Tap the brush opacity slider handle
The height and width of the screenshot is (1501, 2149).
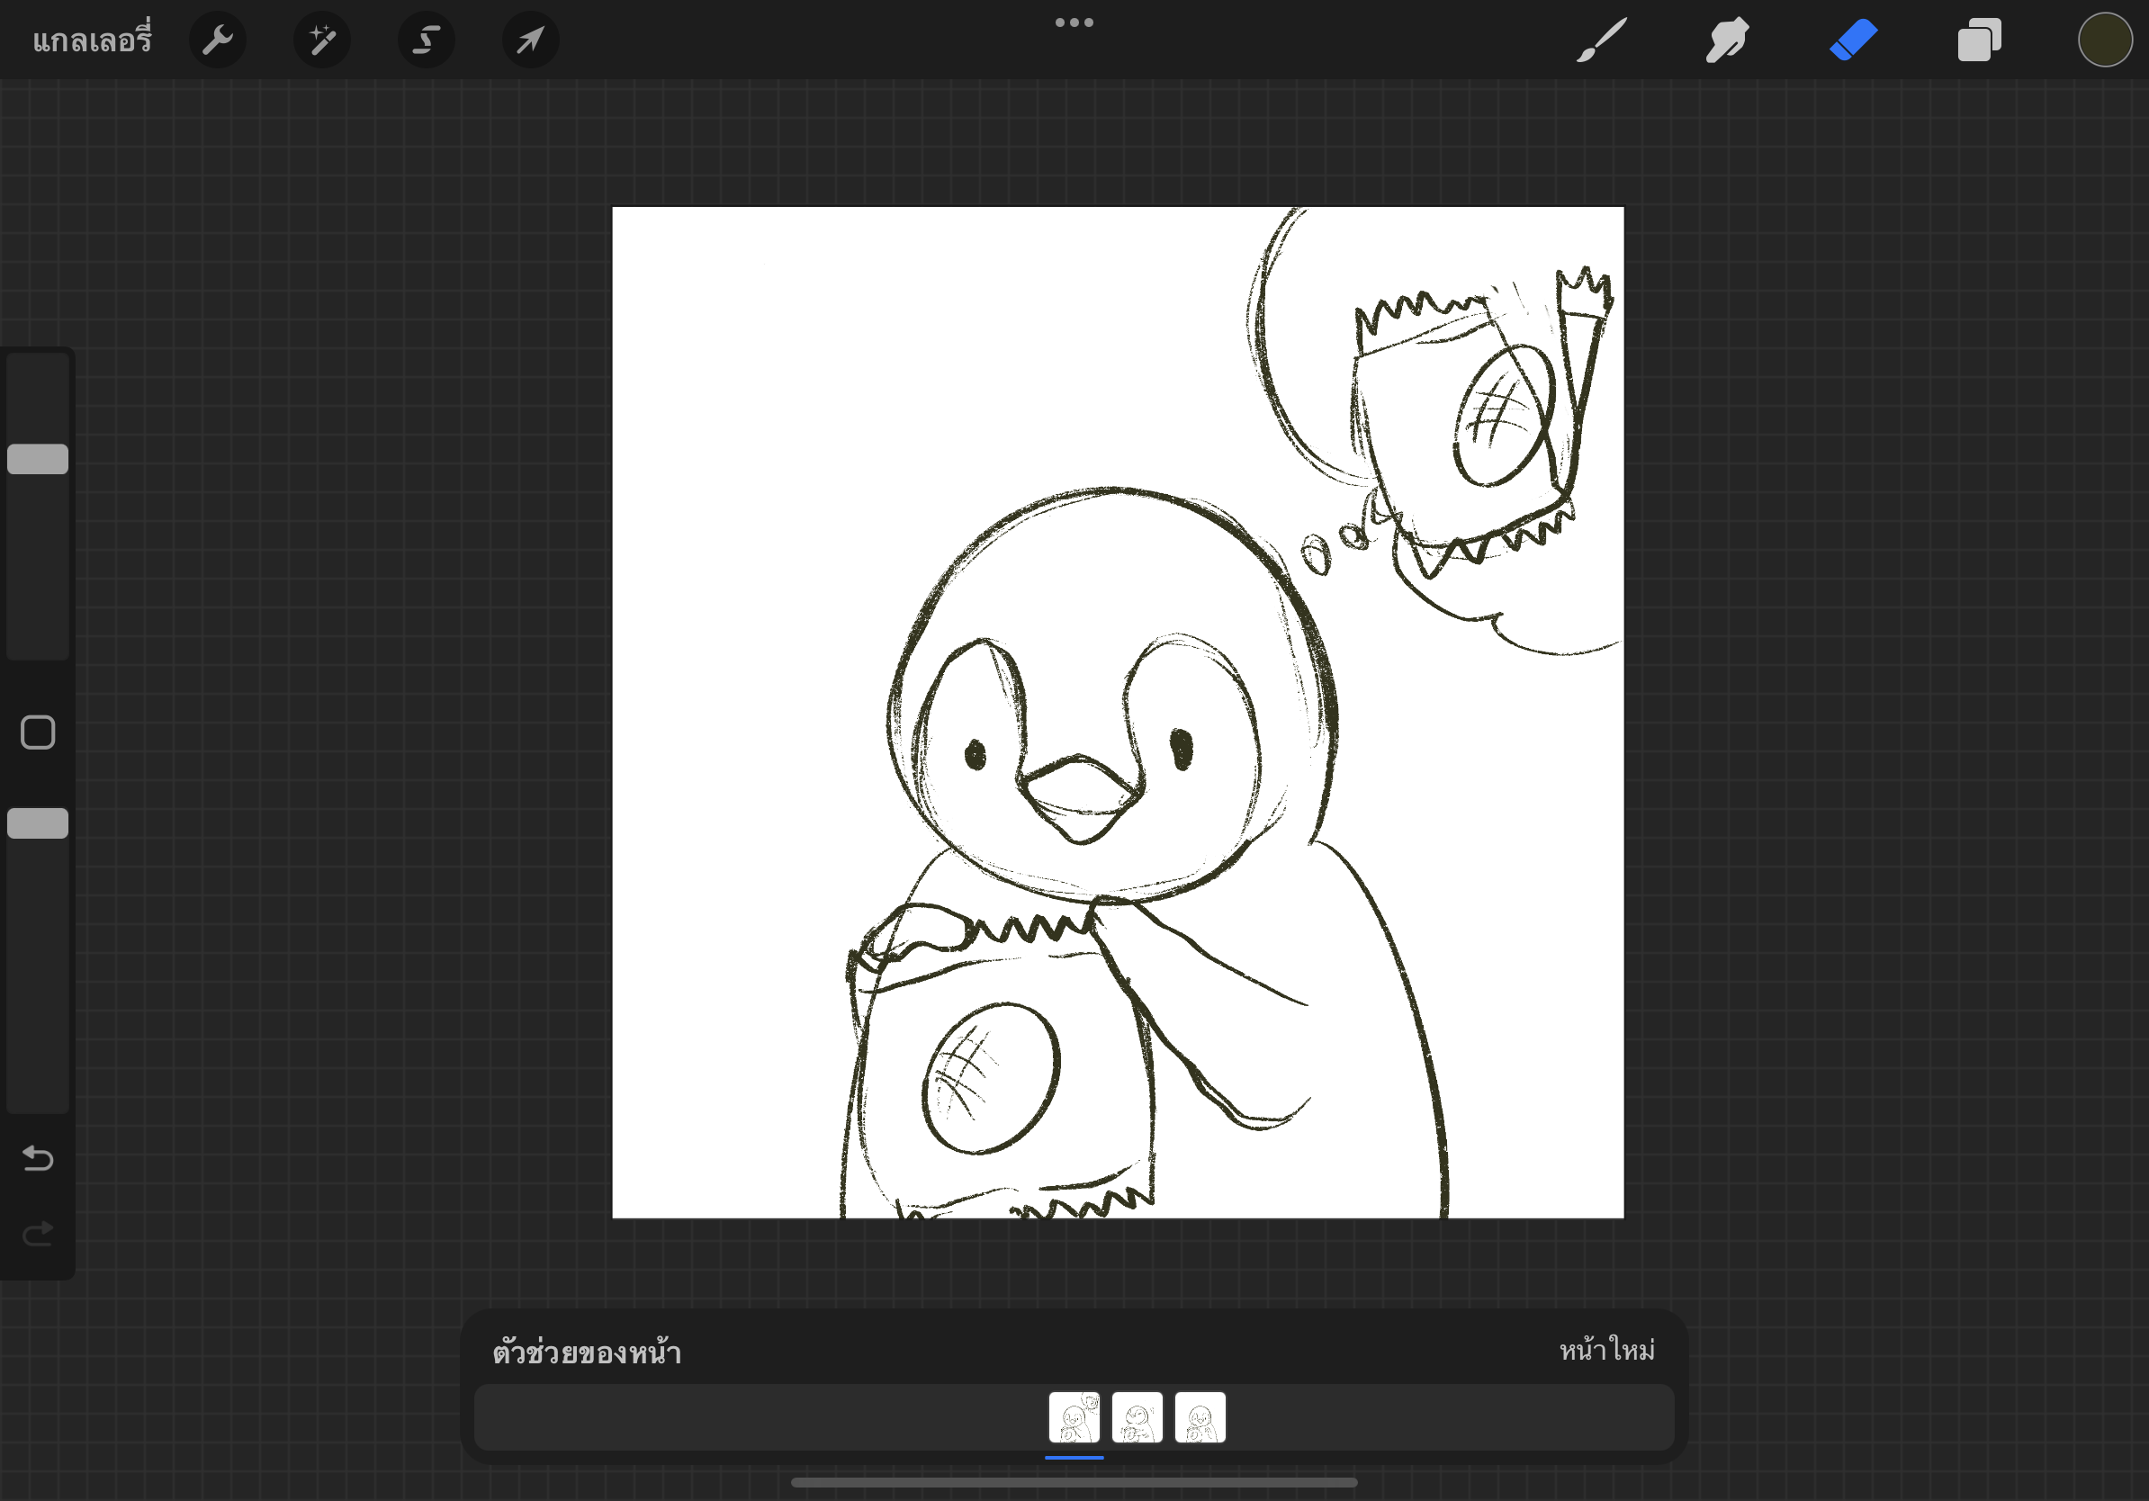coord(38,823)
